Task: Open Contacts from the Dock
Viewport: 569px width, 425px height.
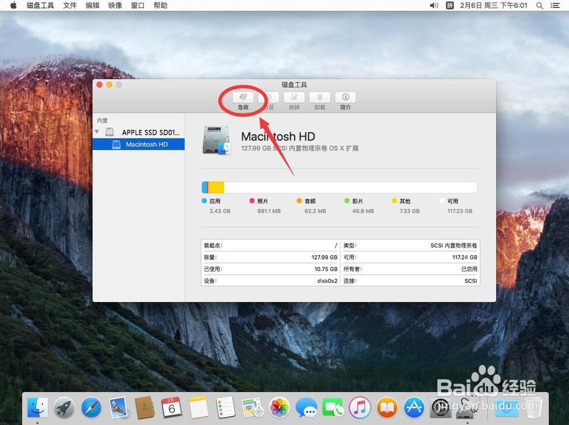Action: click(x=145, y=407)
